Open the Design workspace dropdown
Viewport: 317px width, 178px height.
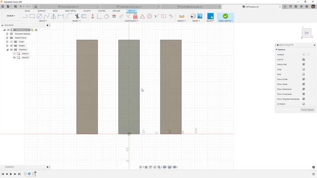coord(11,16)
